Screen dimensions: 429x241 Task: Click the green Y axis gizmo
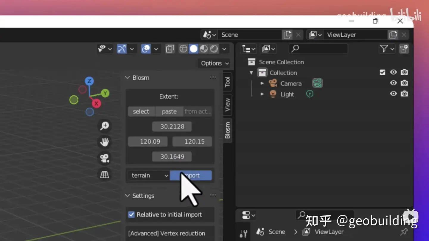(x=105, y=93)
